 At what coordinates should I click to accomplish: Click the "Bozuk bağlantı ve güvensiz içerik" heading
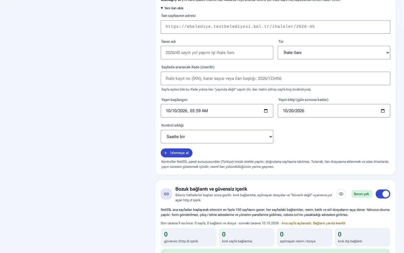tap(211, 189)
